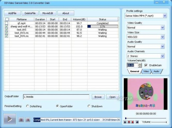Click the 102.0 volume value
The height and width of the screenshot is (128, 172).
(79, 26)
